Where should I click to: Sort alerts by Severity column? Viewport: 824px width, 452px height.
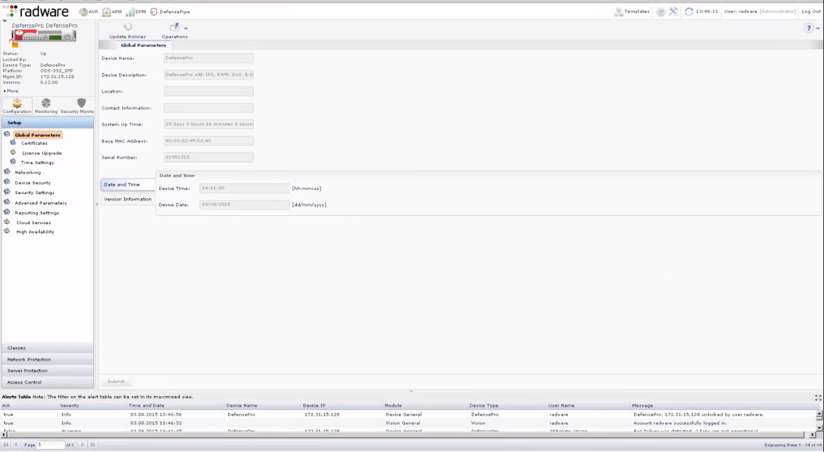(93, 406)
